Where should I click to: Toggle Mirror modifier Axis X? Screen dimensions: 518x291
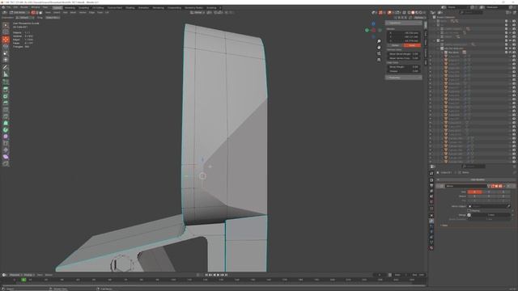pyautogui.click(x=474, y=192)
